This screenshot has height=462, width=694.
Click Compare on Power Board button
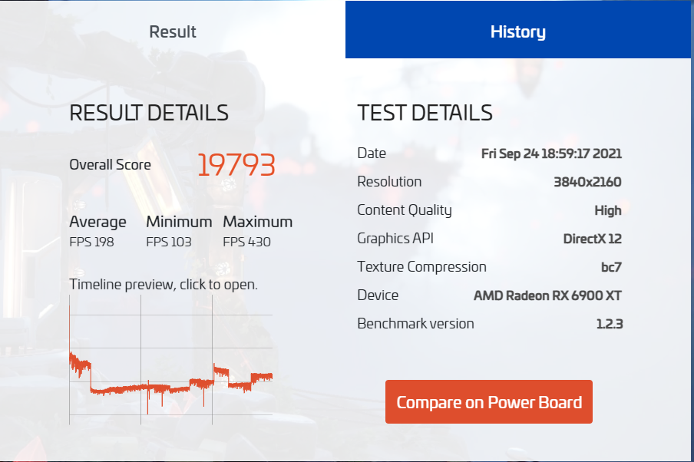pyautogui.click(x=488, y=402)
